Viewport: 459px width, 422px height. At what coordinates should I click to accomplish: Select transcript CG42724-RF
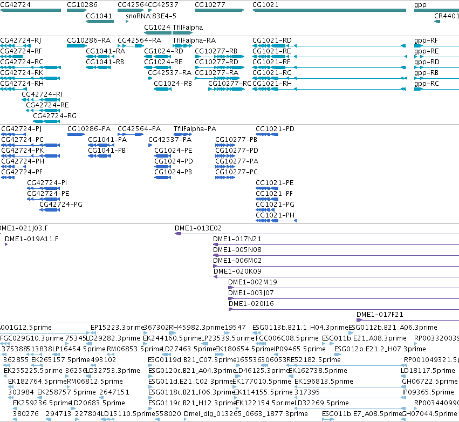click(11, 57)
